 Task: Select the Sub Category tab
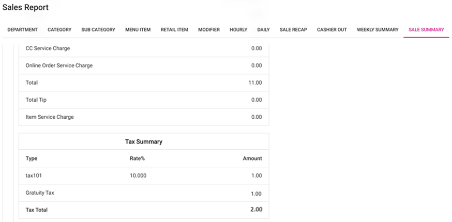coord(98,30)
